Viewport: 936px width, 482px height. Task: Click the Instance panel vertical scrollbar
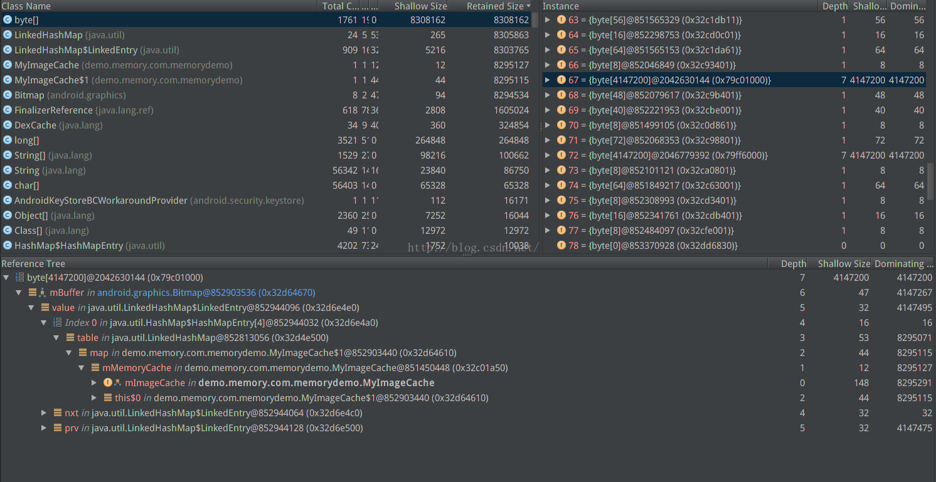click(931, 182)
